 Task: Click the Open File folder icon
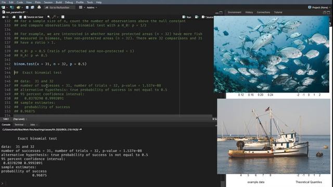click(x=19, y=7)
